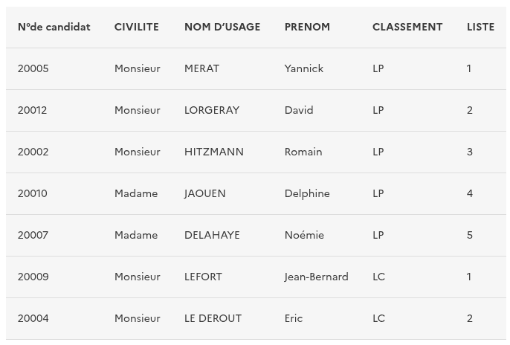Select the PRENOM column header
Viewport: 510px width, 345px height.
[307, 27]
